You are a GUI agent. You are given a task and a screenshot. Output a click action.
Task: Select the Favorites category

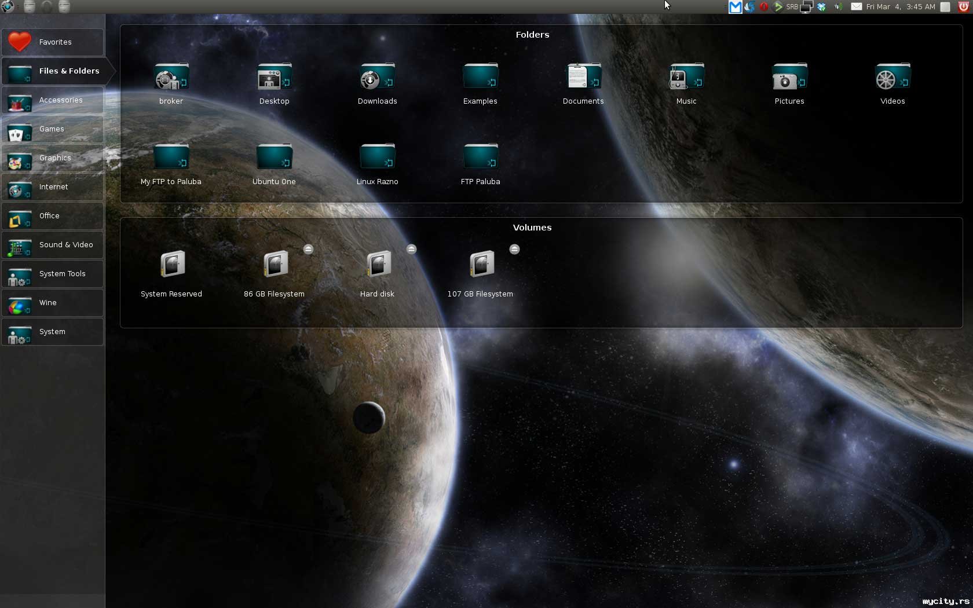point(53,42)
